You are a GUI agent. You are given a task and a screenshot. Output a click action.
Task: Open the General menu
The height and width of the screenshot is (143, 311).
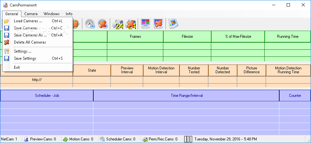pos(12,14)
